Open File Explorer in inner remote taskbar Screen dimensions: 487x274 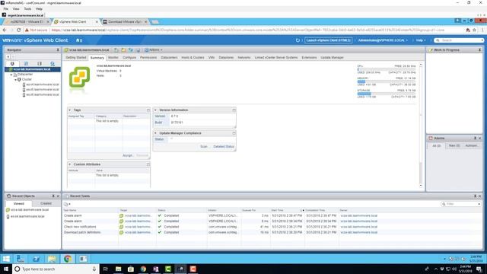point(52,259)
